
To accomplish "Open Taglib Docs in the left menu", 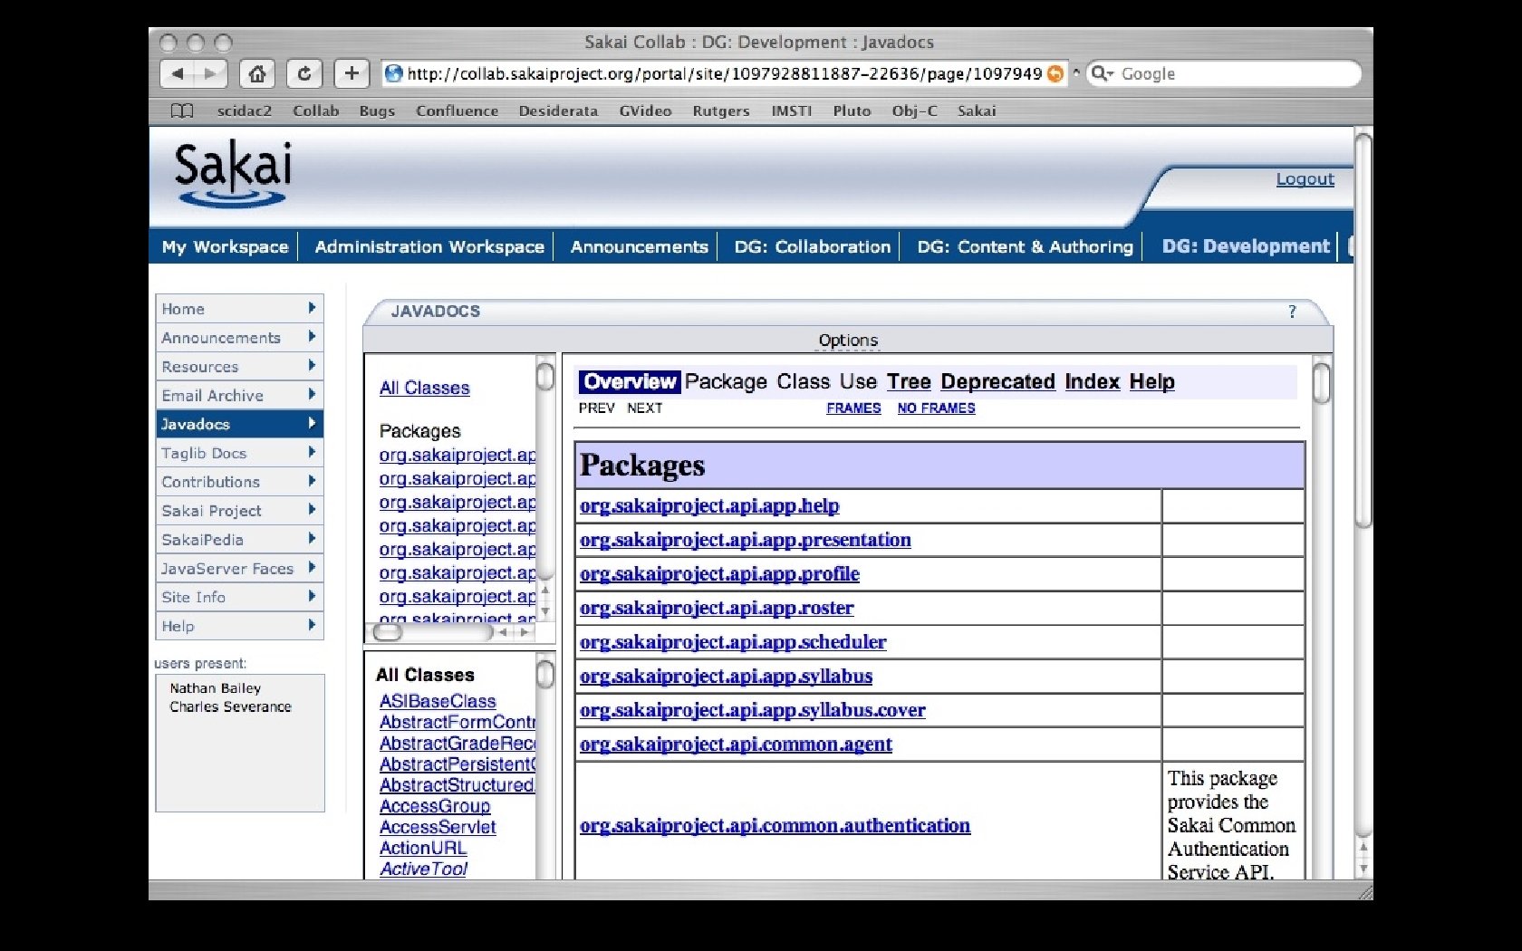I will tap(239, 453).
